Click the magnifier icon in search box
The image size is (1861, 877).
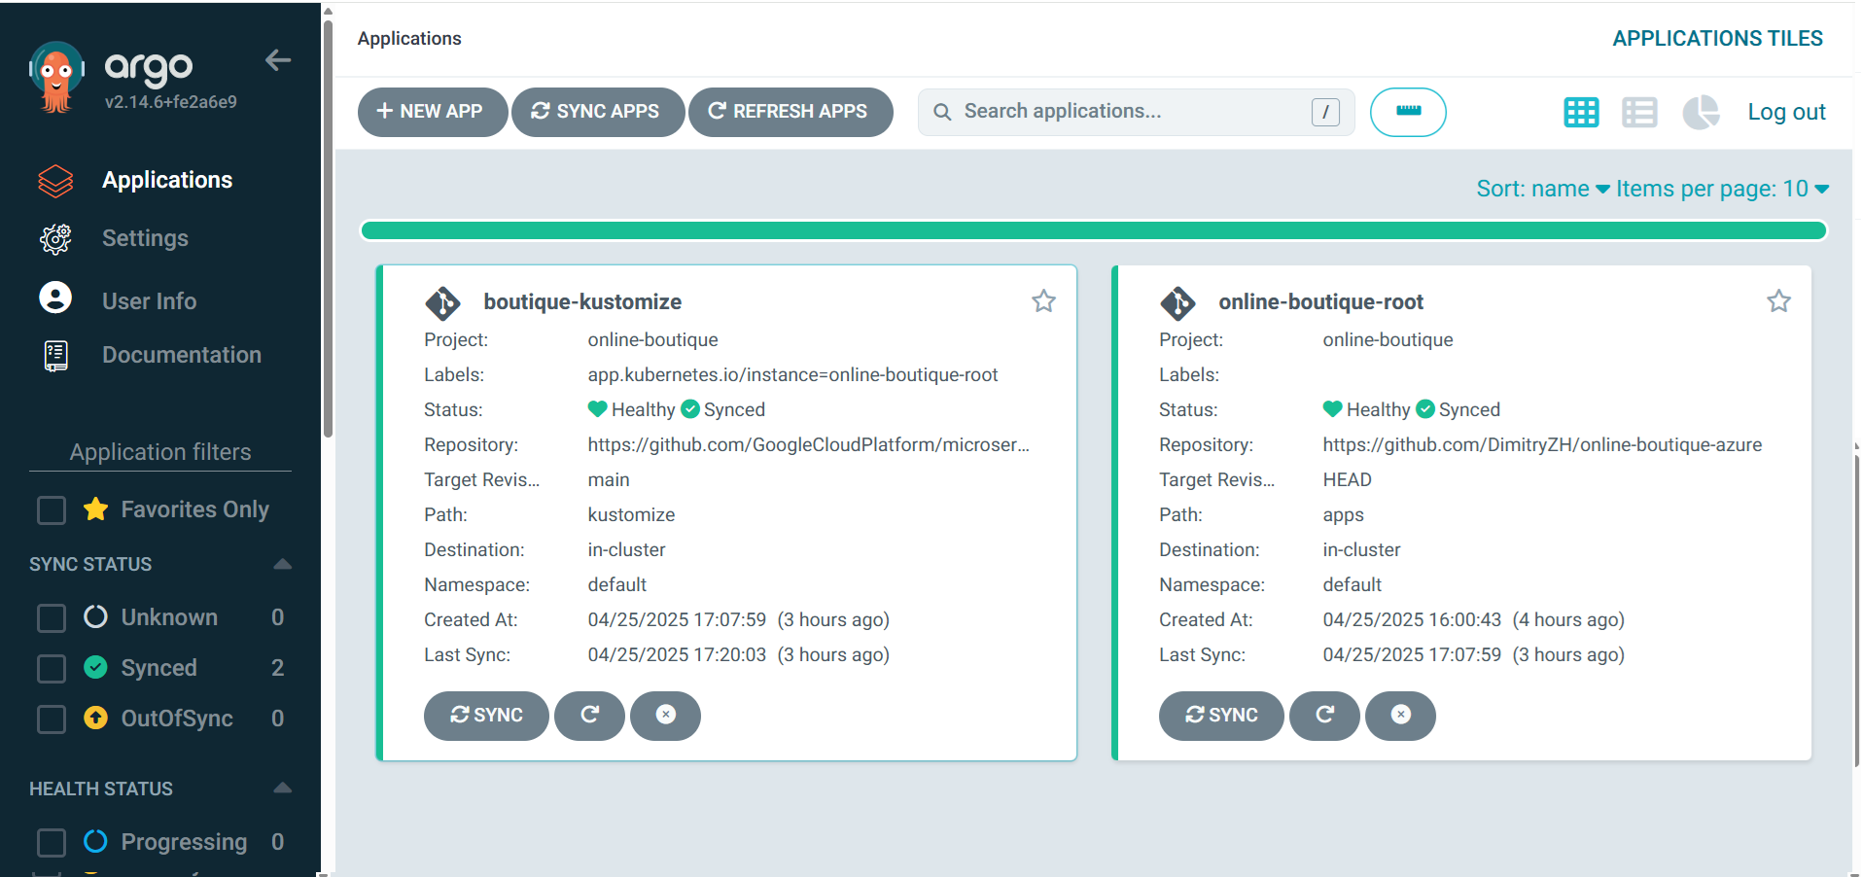(942, 112)
